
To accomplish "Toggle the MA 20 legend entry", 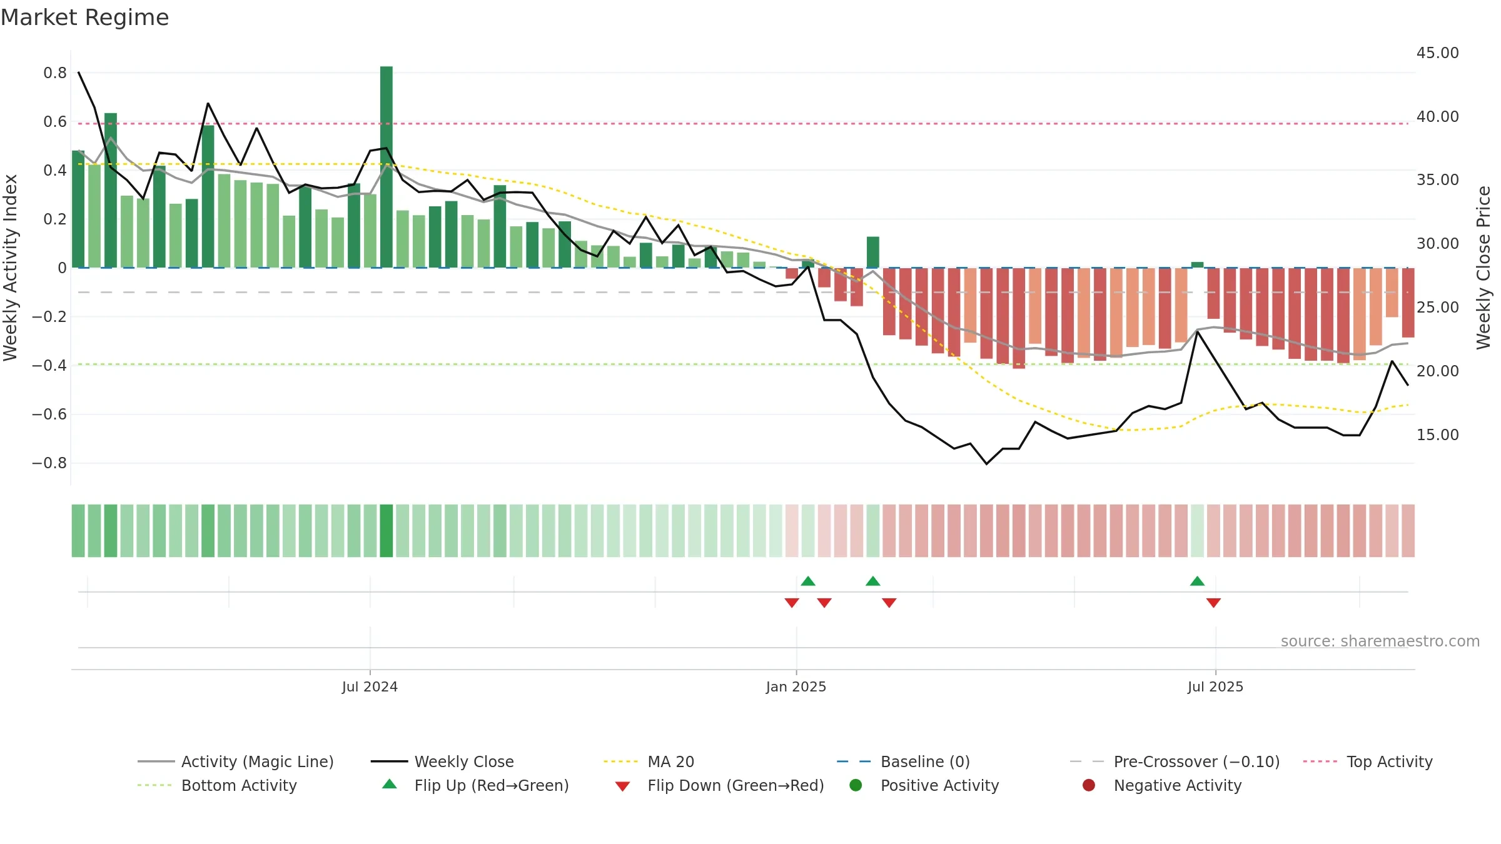I will click(x=649, y=761).
